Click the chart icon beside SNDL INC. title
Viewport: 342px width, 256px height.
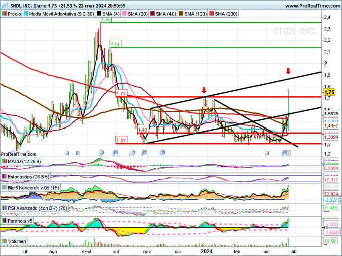click(x=5, y=5)
